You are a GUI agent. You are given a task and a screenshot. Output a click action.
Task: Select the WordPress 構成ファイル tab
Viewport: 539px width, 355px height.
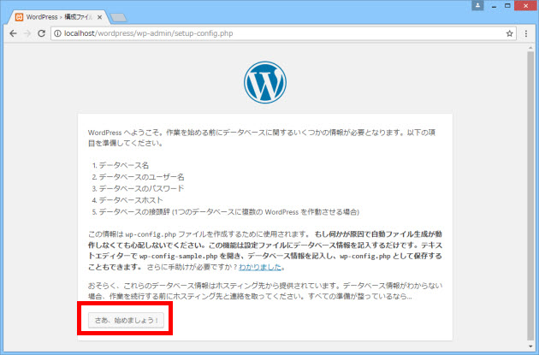click(x=58, y=17)
